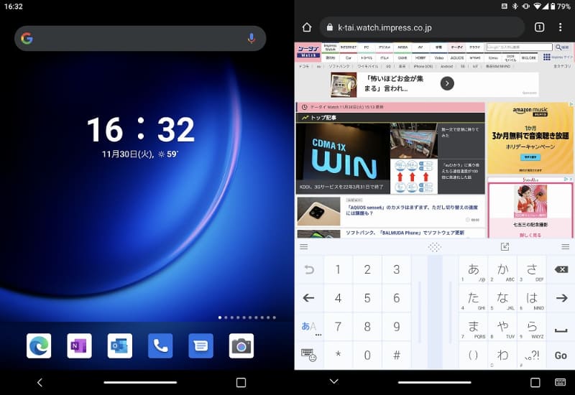Open the Outlook app icon
Image resolution: width=575 pixels, height=395 pixels.
point(120,345)
